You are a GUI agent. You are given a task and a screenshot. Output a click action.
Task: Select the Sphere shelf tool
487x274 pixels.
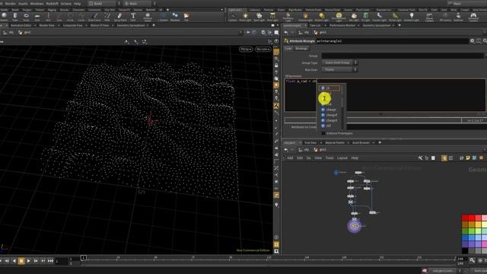4,17
